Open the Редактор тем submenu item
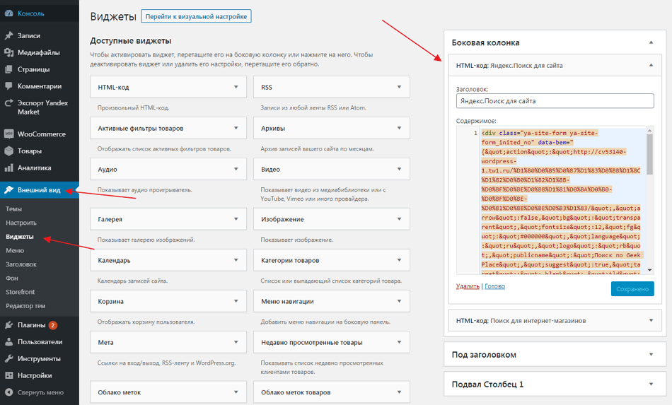Viewport: 672px width, 405px height. pos(25,305)
